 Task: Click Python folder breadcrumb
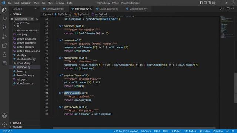point(47,14)
